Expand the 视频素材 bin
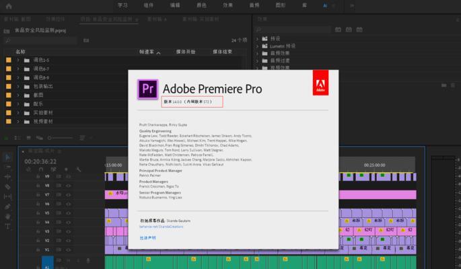Viewport: 461px width, 269px height. click(x=18, y=121)
